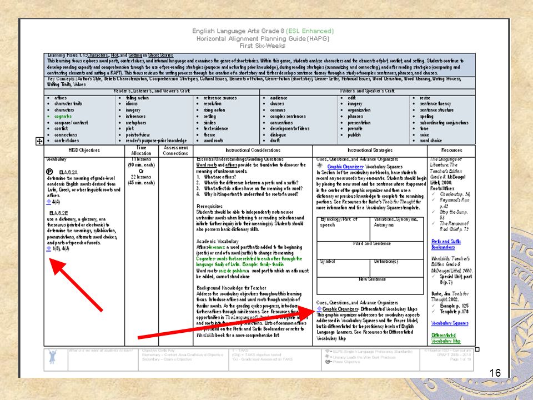The image size is (533, 400).
Task: Click the word roots bullet item
Action: pyautogui.click(x=213, y=141)
